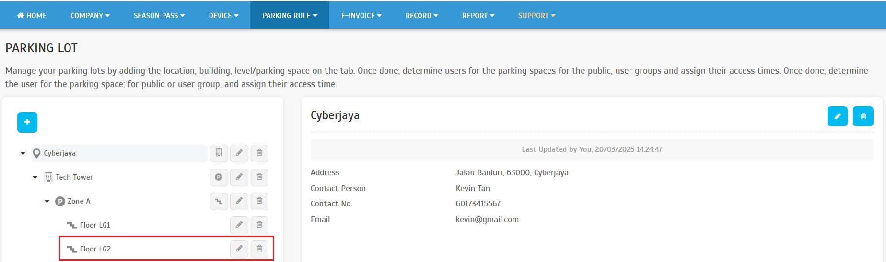
Task: Select Floor LG1 in the tree
Action: click(x=94, y=225)
